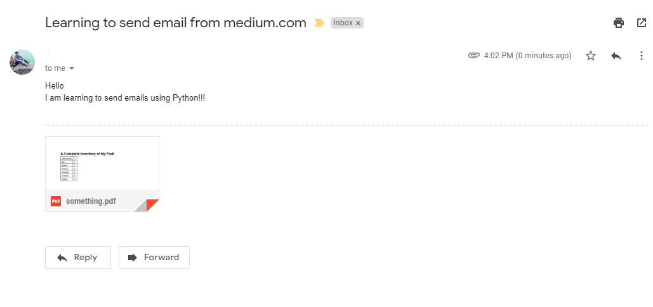Toggle the yellow importance marker beside subject
This screenshot has height=307, width=653.
(319, 23)
